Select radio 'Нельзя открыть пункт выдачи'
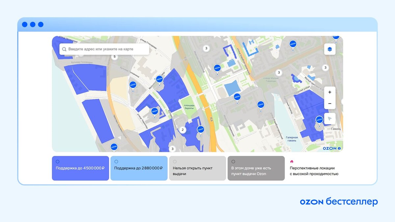The image size is (395, 222). tap(175, 161)
